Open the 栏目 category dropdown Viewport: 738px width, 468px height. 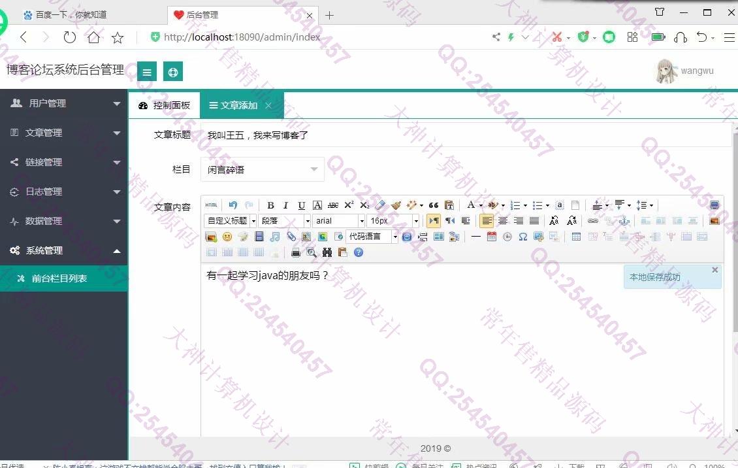click(x=263, y=169)
